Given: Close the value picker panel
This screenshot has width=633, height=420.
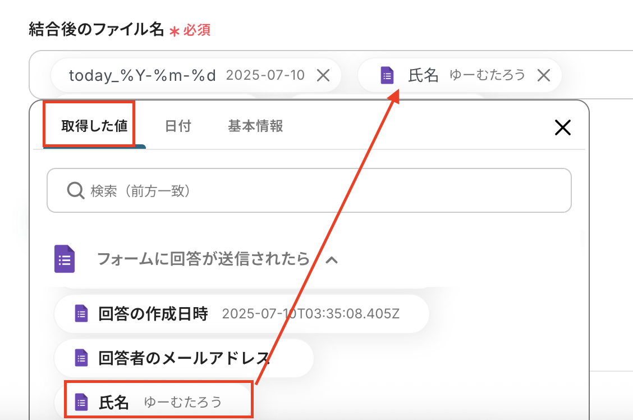Looking at the screenshot, I should click(x=562, y=128).
